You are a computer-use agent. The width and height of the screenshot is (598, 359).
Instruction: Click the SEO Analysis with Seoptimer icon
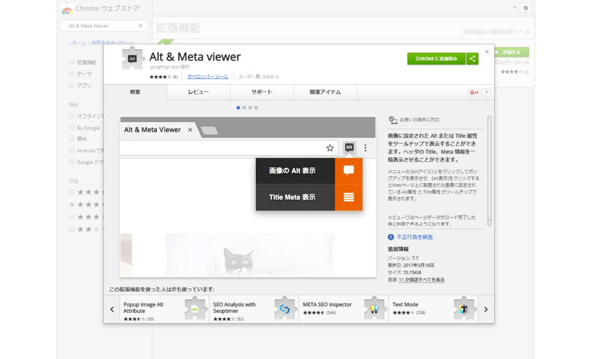tap(285, 309)
